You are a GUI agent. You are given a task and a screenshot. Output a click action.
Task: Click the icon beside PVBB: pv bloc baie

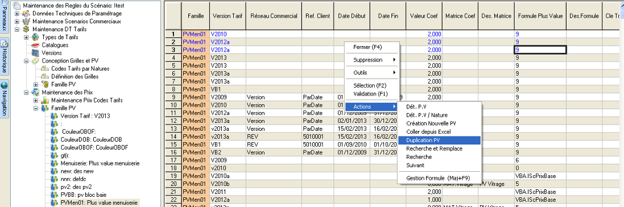55,194
